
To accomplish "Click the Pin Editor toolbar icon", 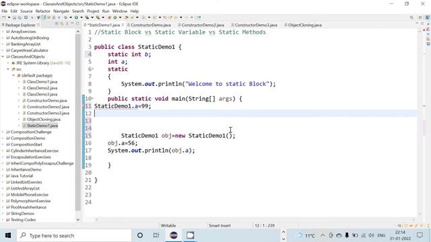I will [199, 17].
